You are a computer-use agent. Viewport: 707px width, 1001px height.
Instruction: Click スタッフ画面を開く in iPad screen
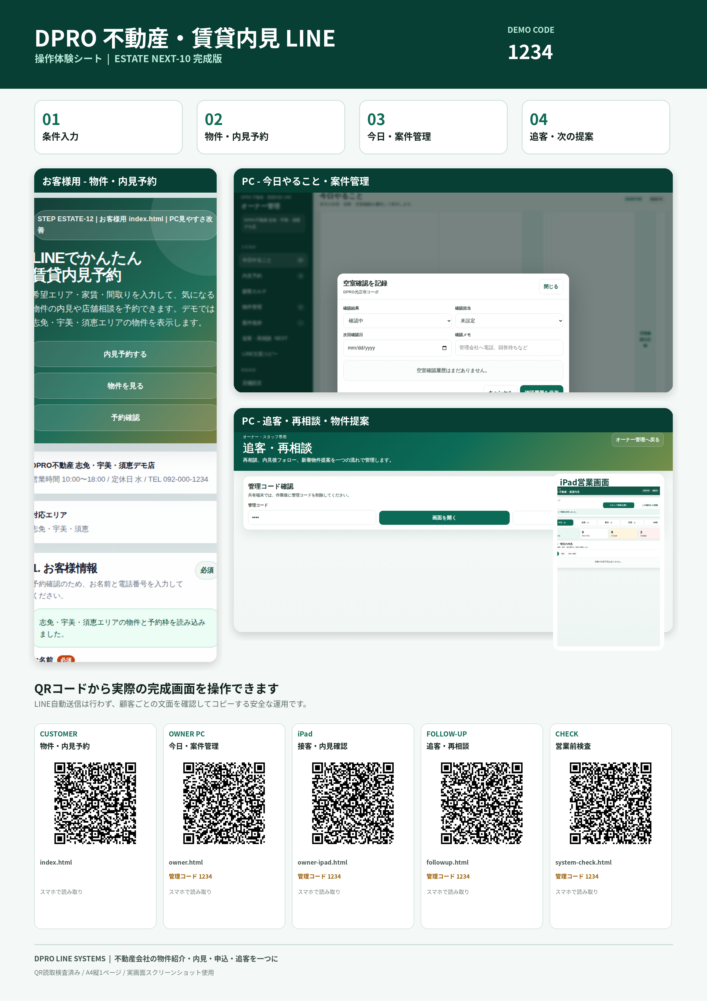pos(618,505)
